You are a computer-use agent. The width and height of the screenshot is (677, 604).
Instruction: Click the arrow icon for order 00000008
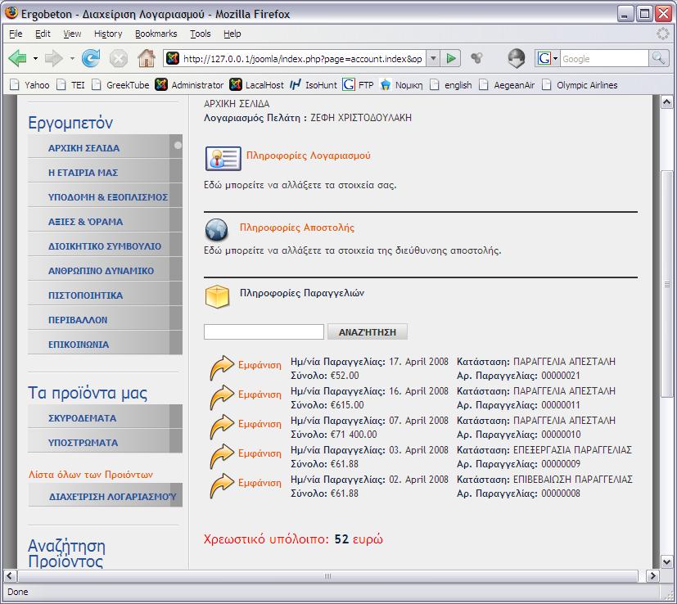pos(222,485)
